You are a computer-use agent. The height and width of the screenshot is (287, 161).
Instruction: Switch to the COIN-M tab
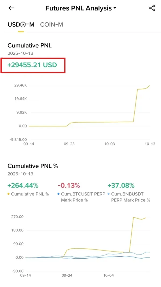(x=52, y=25)
